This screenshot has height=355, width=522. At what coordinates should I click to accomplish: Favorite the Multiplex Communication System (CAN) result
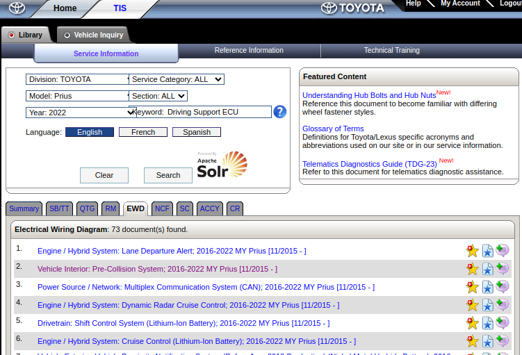pyautogui.click(x=472, y=287)
